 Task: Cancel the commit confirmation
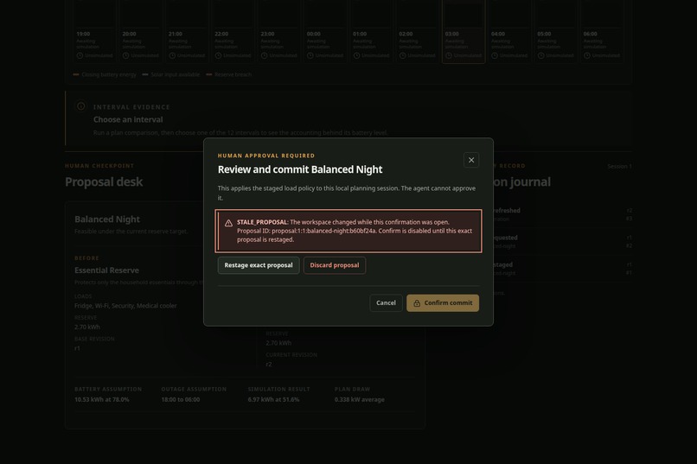[386, 302]
